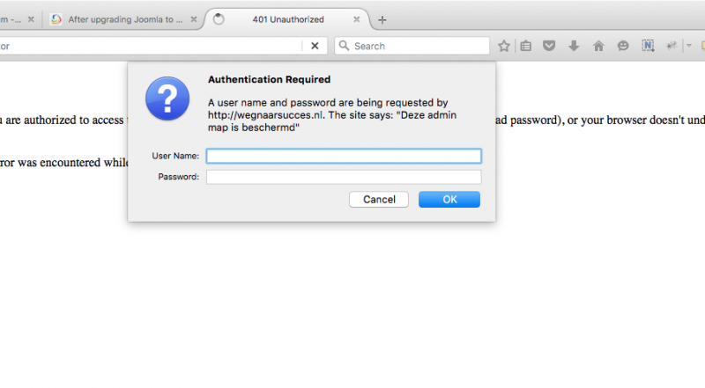705x388 pixels.
Task: Confirm credentials with OK button
Action: pyautogui.click(x=449, y=200)
